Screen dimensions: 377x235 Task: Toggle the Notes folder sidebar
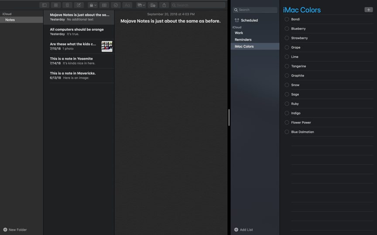(44, 5)
